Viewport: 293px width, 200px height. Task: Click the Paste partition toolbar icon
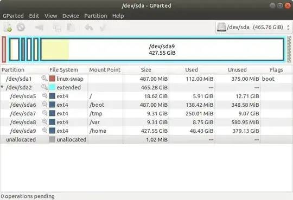point(71,28)
